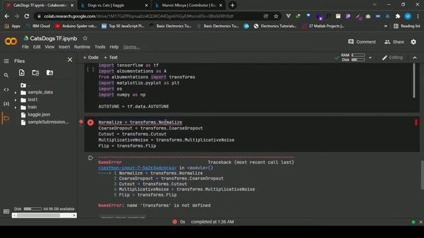Add a new Text cell
Image resolution: width=424 pixels, height=238 pixels.
[x=111, y=58]
